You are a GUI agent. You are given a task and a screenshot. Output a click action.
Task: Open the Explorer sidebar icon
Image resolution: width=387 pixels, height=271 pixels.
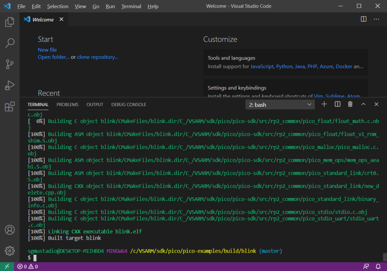9,22
